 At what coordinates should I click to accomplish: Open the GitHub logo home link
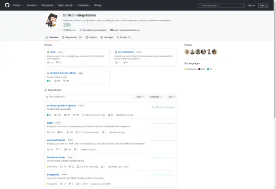(7, 5)
